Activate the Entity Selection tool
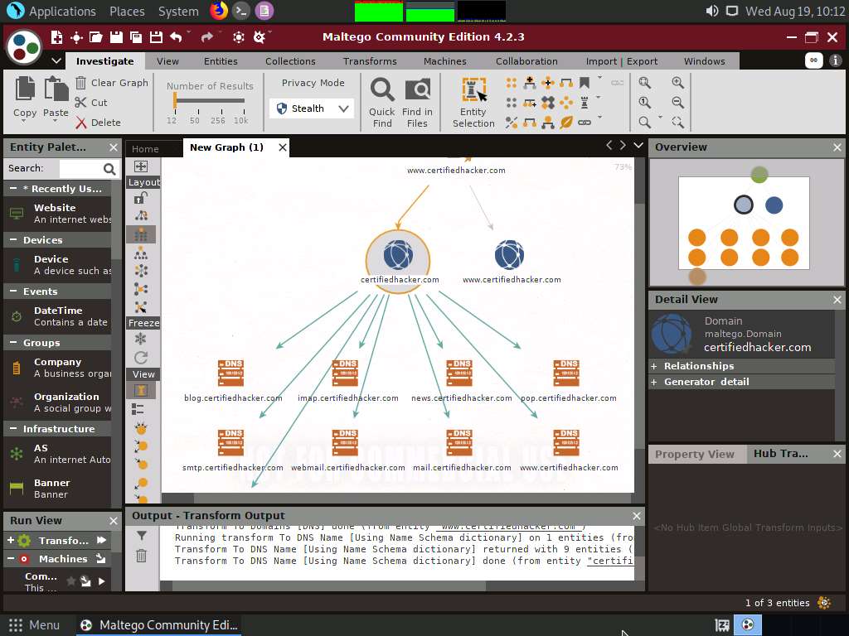 coord(473,102)
